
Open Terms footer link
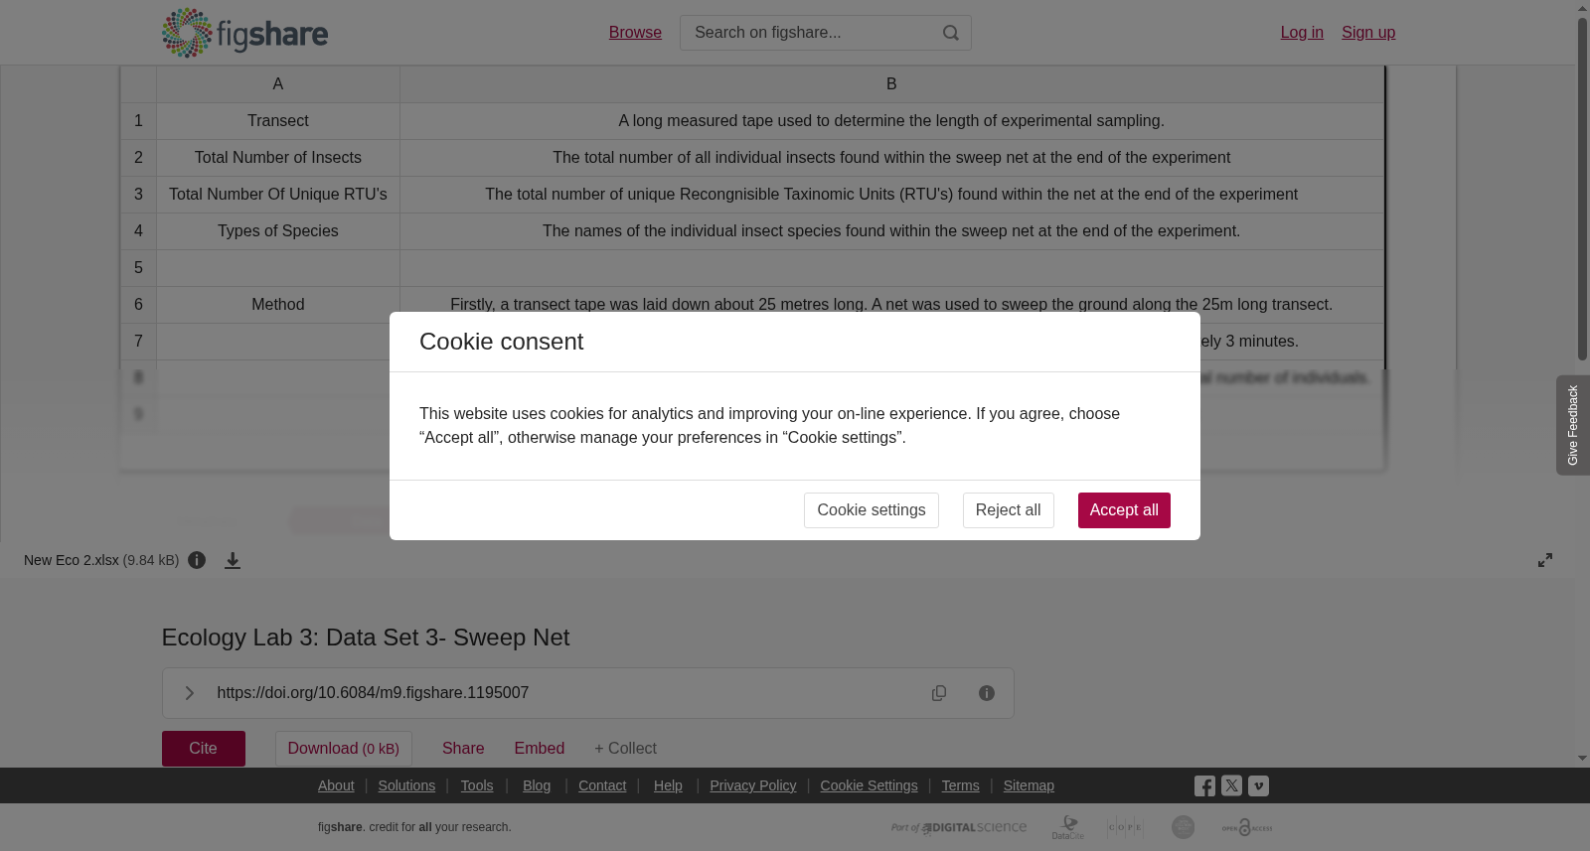click(960, 785)
